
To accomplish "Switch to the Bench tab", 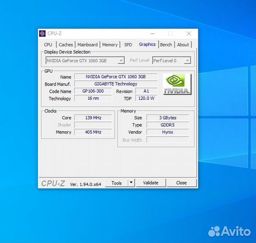I will coord(166,45).
